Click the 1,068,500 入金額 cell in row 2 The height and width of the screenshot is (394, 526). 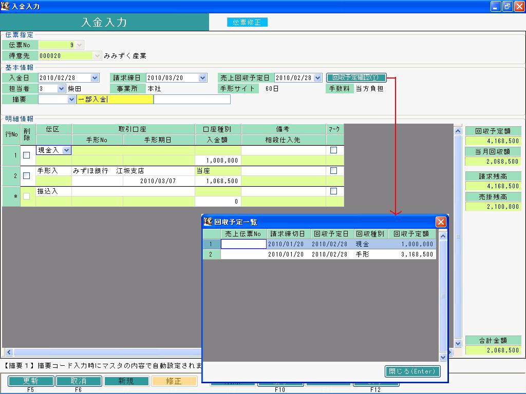pyautogui.click(x=218, y=181)
